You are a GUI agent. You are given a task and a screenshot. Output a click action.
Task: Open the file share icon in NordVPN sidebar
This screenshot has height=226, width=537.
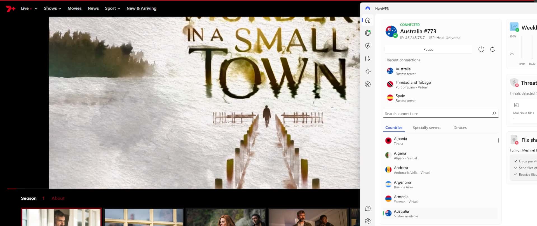coord(368,59)
